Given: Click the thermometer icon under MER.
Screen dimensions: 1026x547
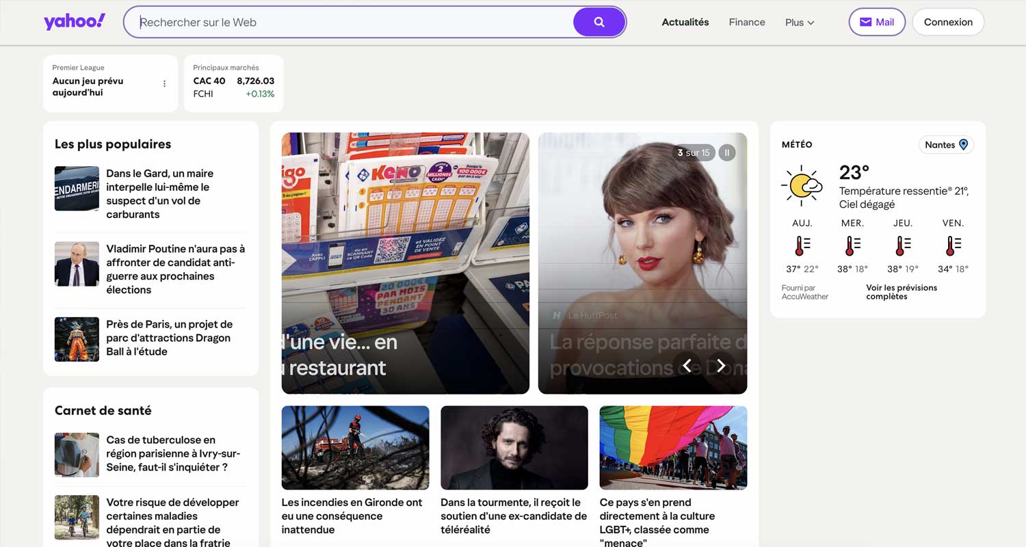Looking at the screenshot, I should click(x=853, y=245).
